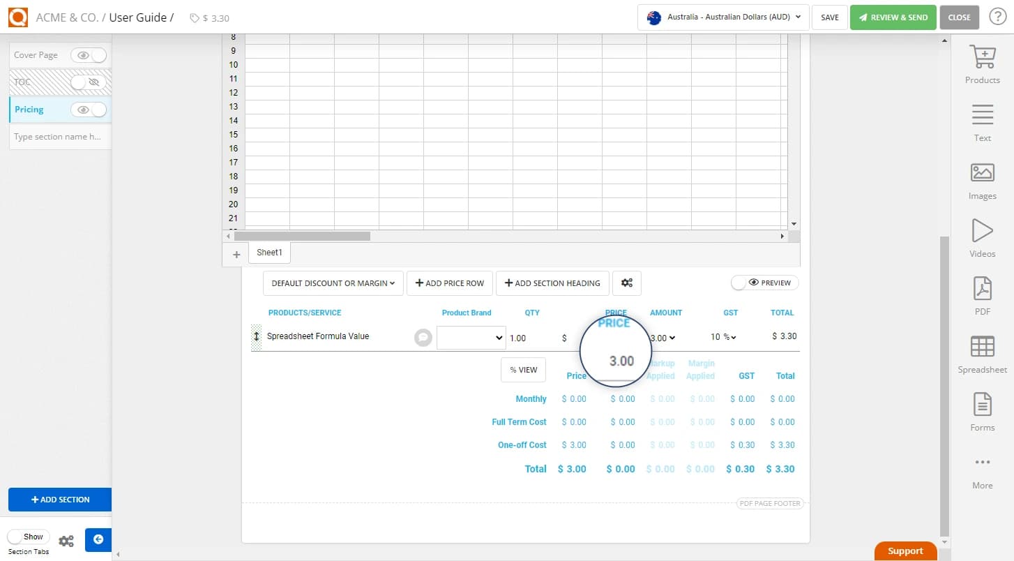The image size is (1014, 561).
Task: Switch to the Sheet1 tab
Action: point(269,252)
